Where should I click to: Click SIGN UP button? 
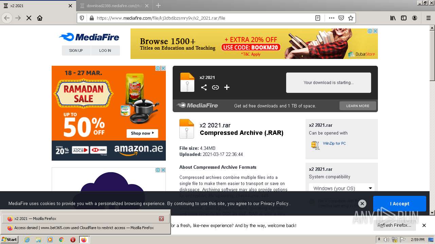pos(76,50)
